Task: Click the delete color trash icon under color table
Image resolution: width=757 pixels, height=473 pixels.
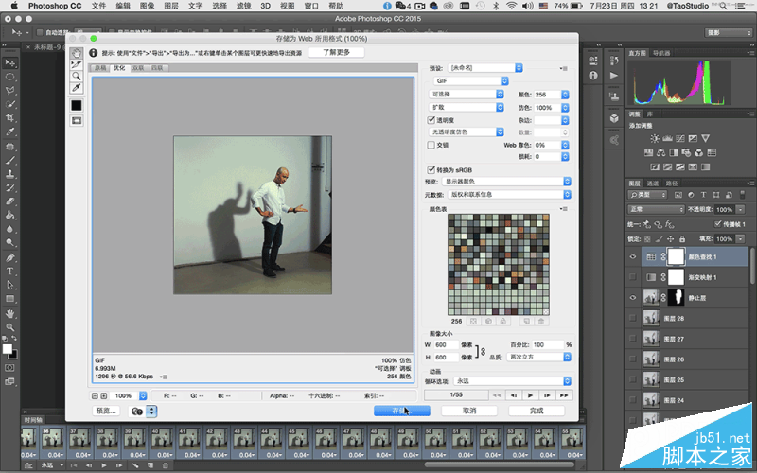Action: pos(541,322)
